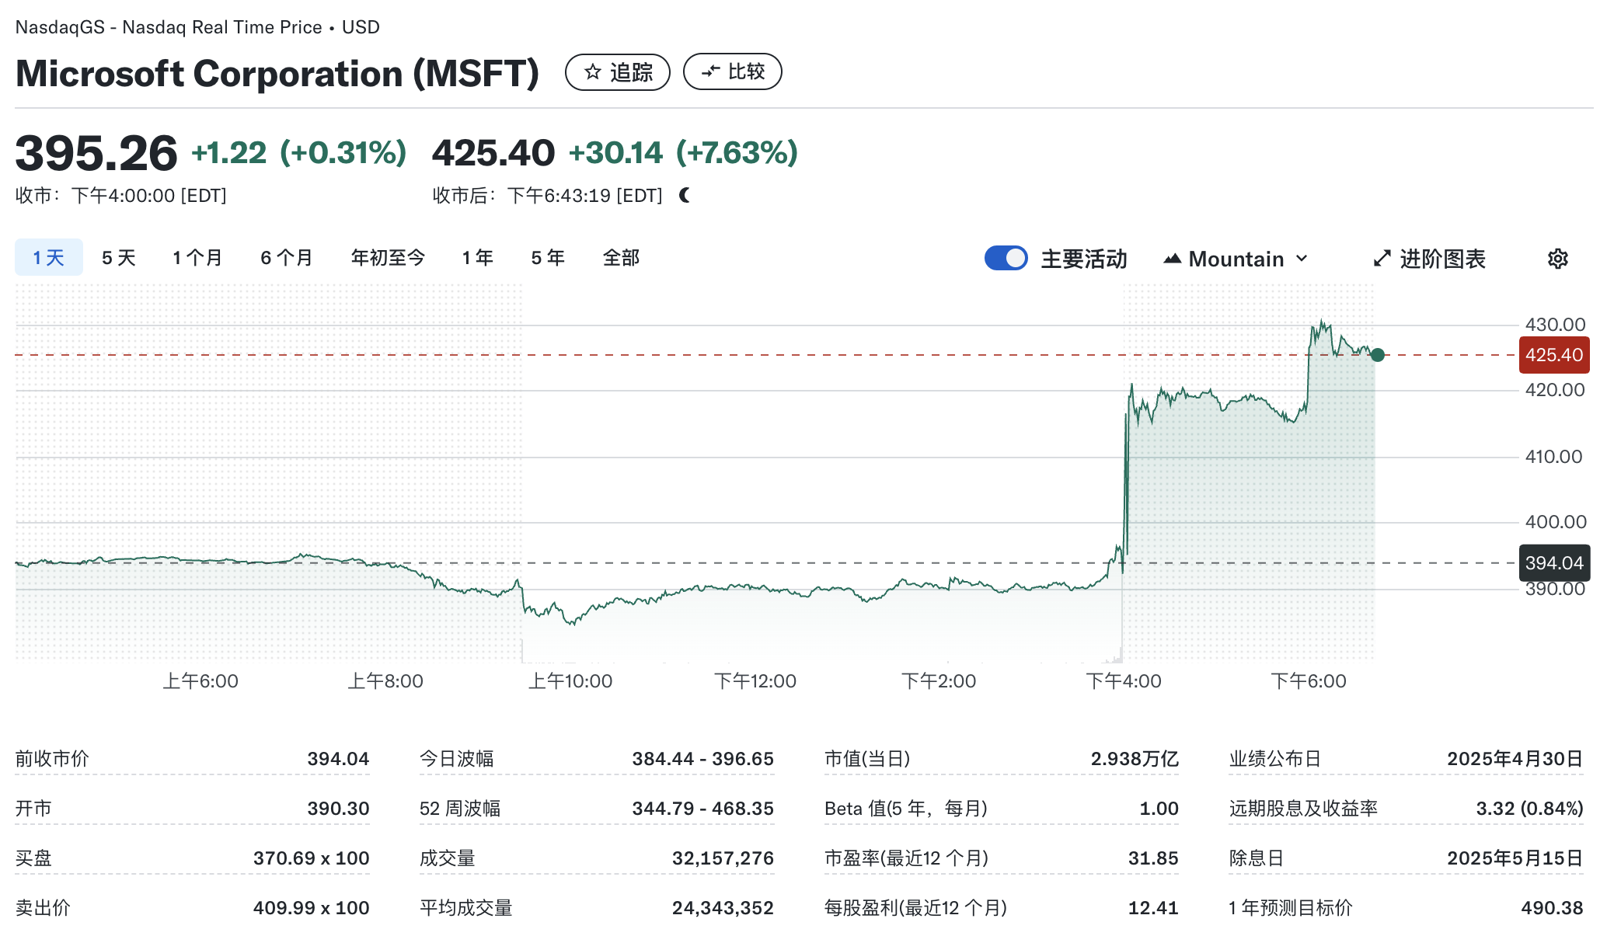The height and width of the screenshot is (943, 1607).
Task: Open chart settings gear icon
Action: [1557, 259]
